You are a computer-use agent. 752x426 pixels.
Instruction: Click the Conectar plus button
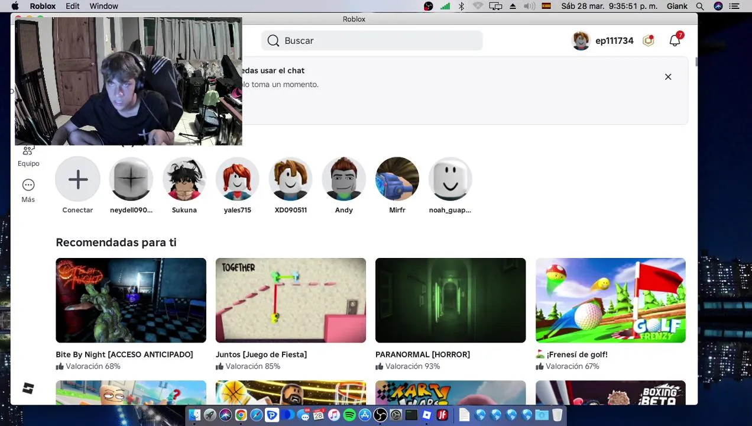point(77,179)
